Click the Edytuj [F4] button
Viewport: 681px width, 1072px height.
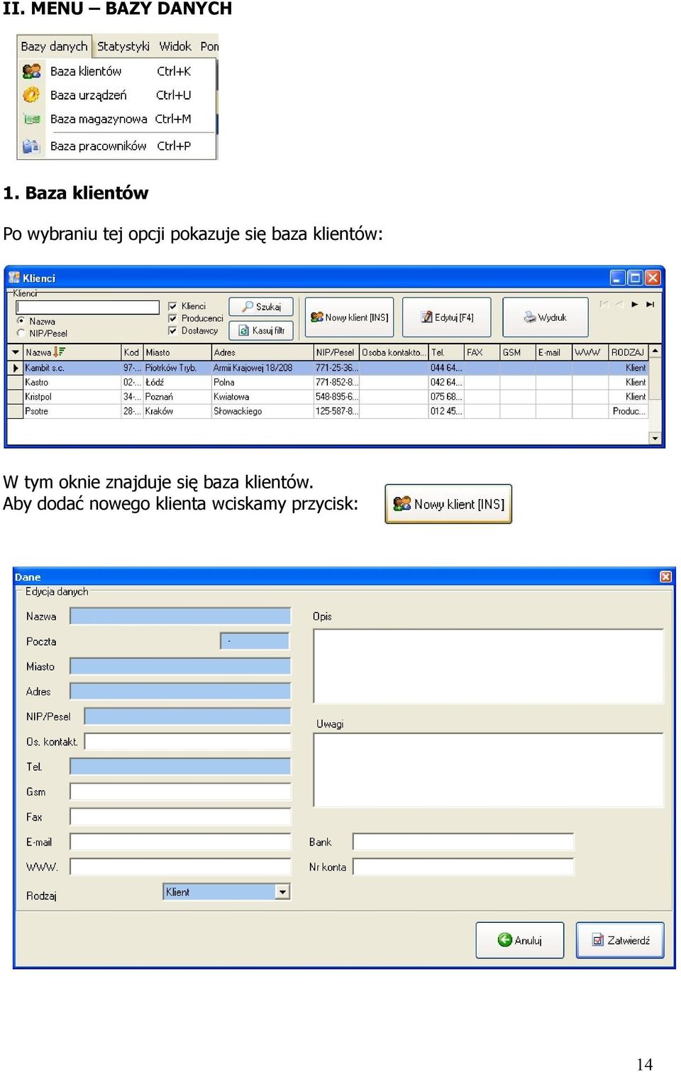click(x=447, y=317)
